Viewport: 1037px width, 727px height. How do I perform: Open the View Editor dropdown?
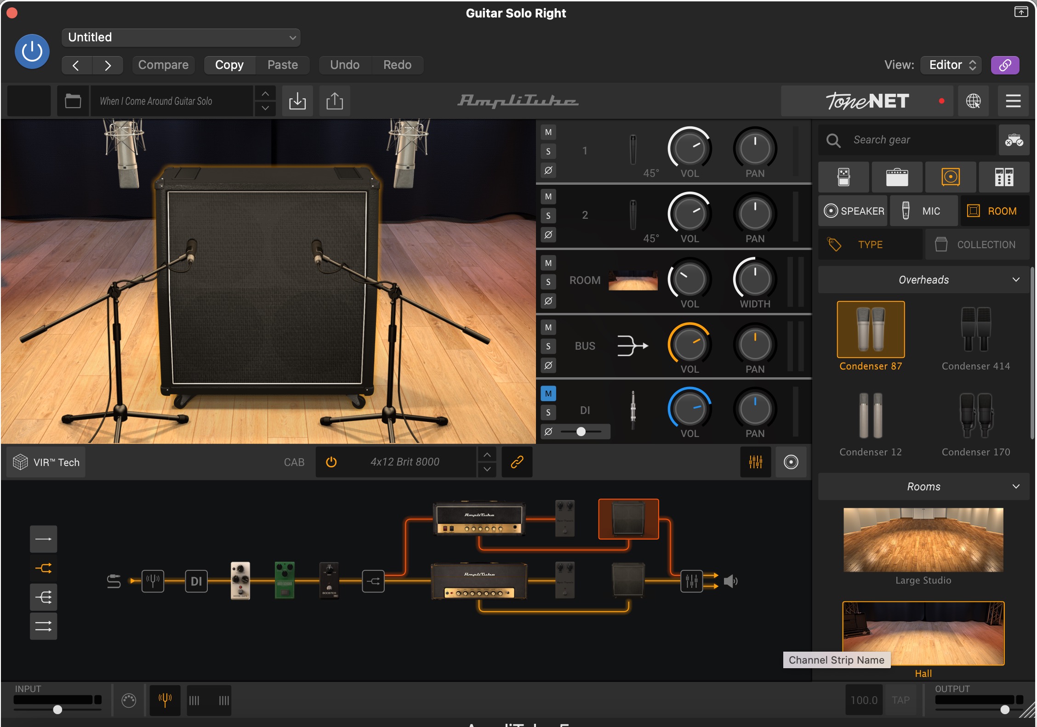tap(951, 65)
